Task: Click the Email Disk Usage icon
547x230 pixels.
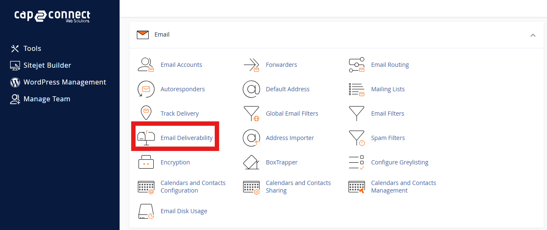Action: point(146,211)
